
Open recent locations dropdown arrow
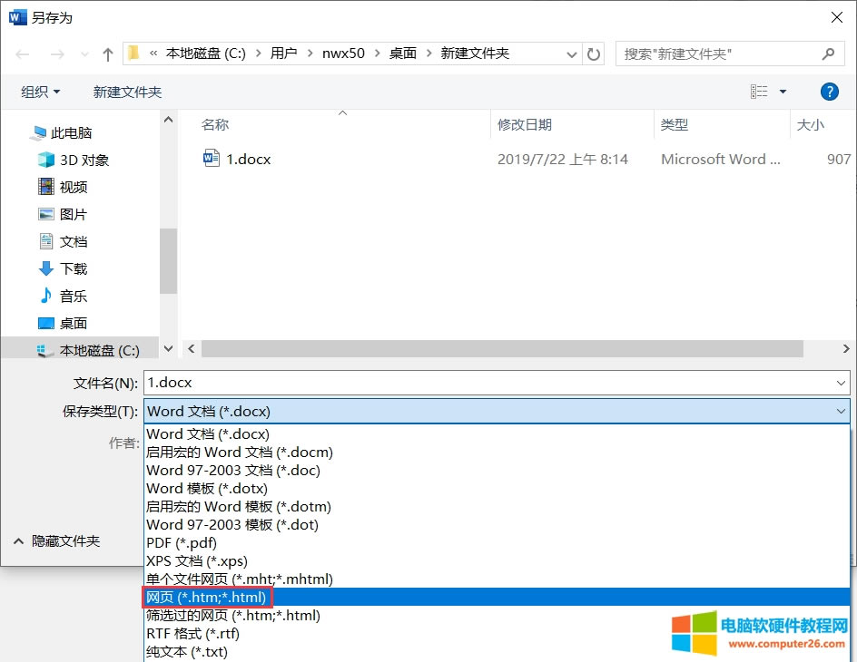pos(84,54)
